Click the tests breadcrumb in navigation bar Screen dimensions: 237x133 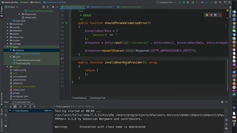[24, 2]
